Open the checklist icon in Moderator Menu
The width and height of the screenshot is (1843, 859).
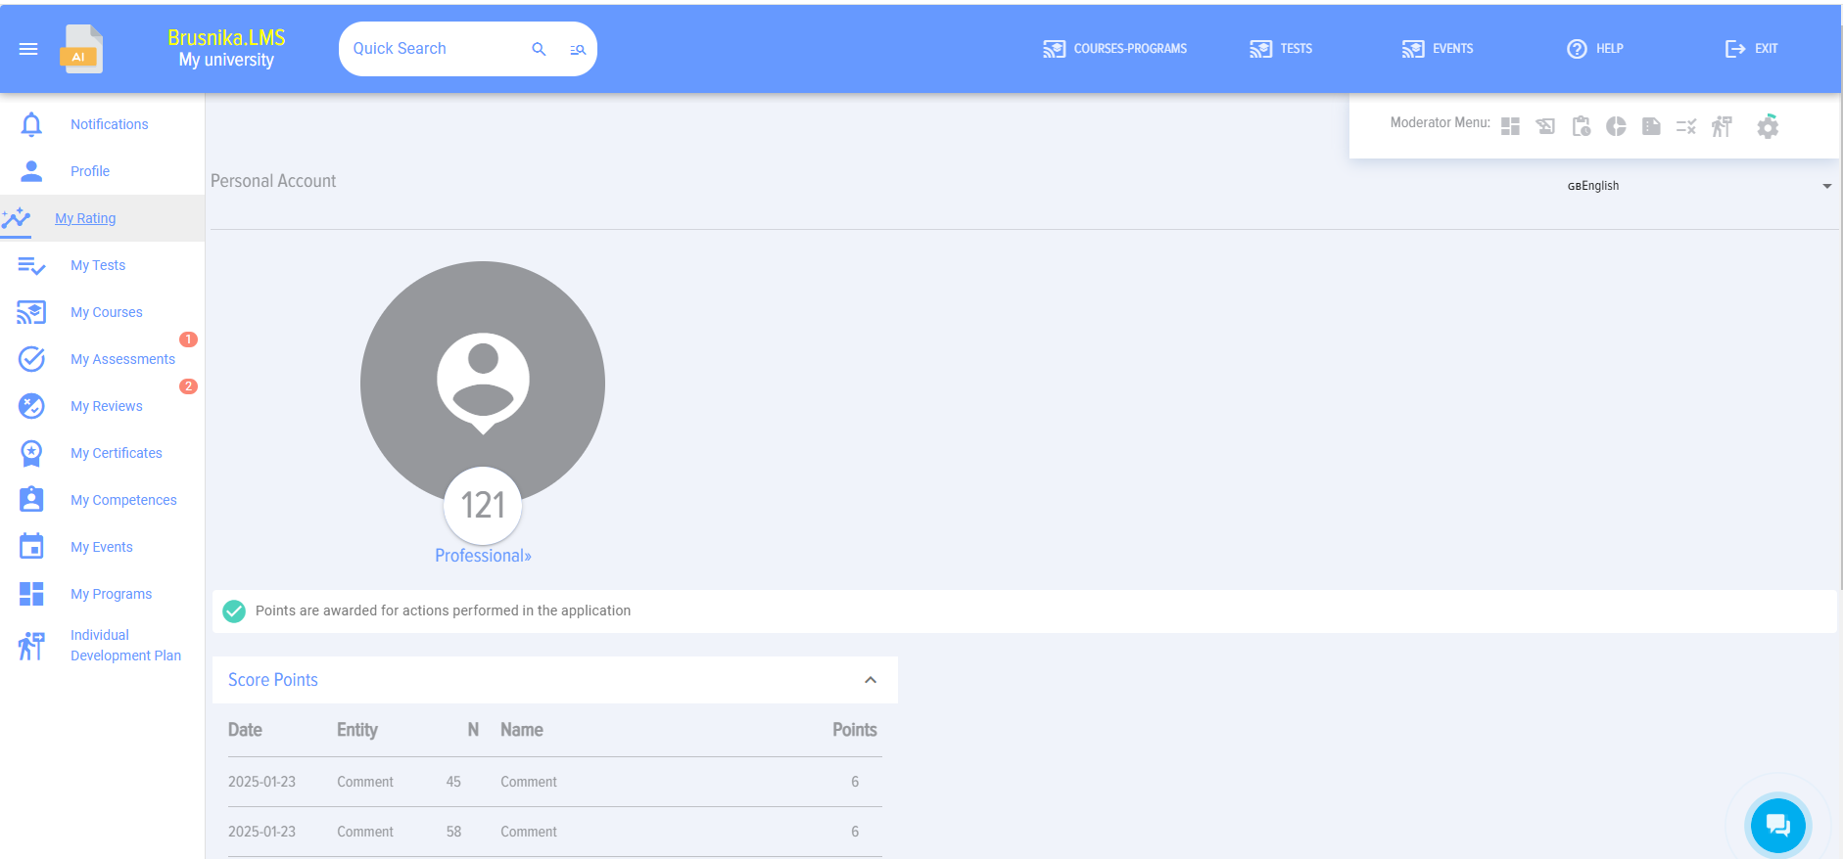pyautogui.click(x=1685, y=126)
